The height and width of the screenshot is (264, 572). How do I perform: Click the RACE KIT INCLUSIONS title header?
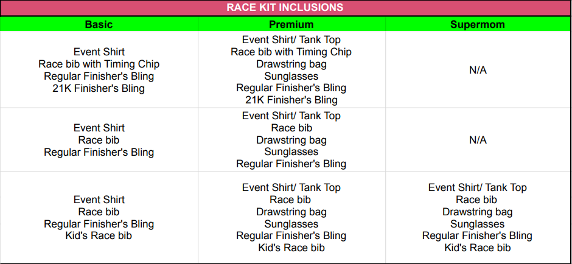285,8
